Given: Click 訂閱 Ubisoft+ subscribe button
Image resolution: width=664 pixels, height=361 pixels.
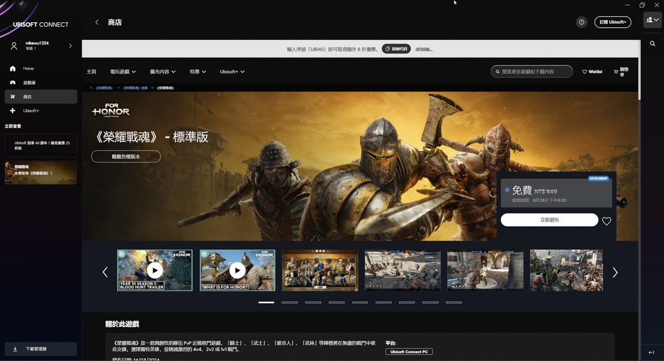Looking at the screenshot, I should [613, 22].
